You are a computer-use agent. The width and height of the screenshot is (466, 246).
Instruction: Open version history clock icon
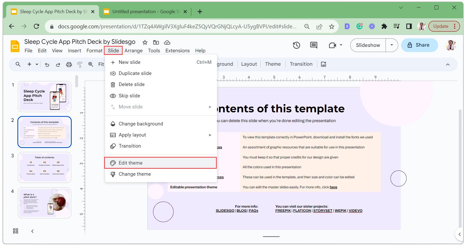296,45
